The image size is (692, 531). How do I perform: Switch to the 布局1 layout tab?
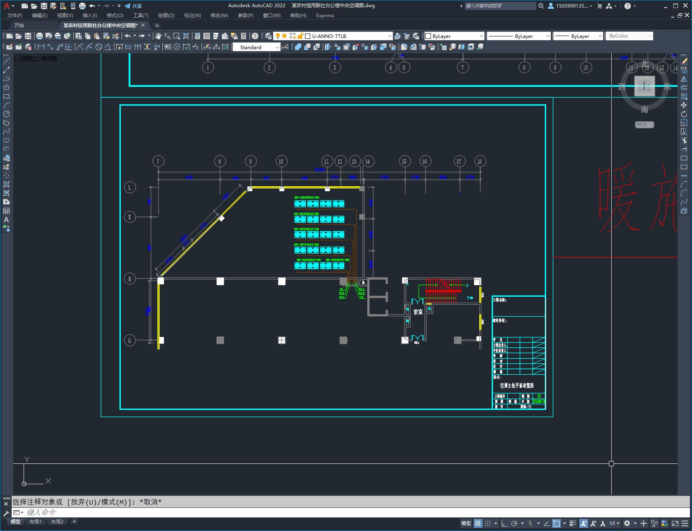click(36, 522)
